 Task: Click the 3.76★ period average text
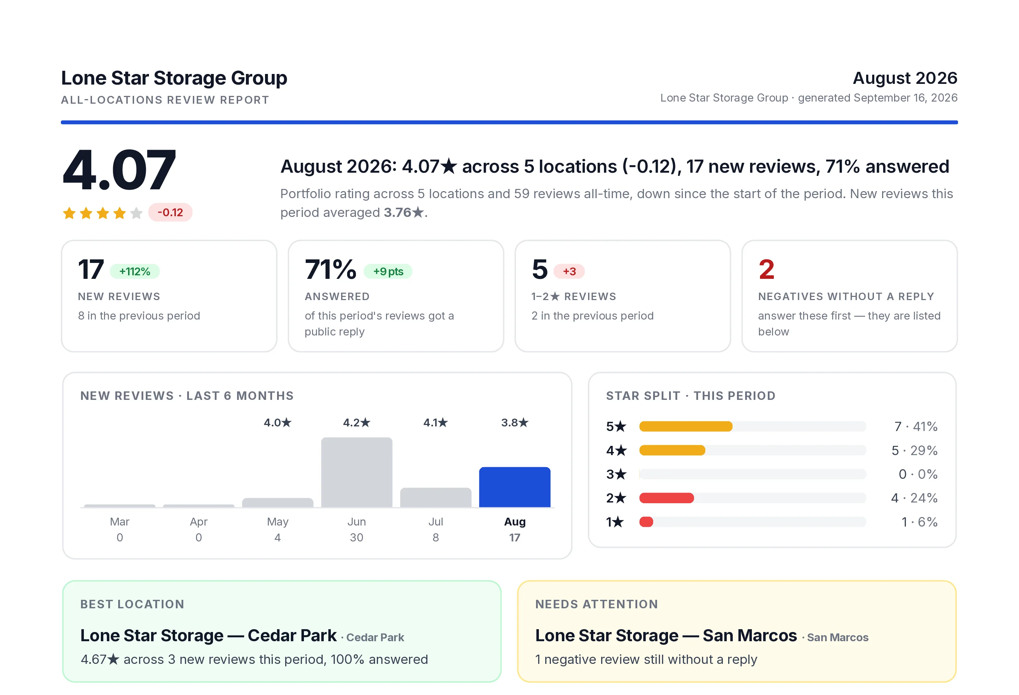(403, 213)
